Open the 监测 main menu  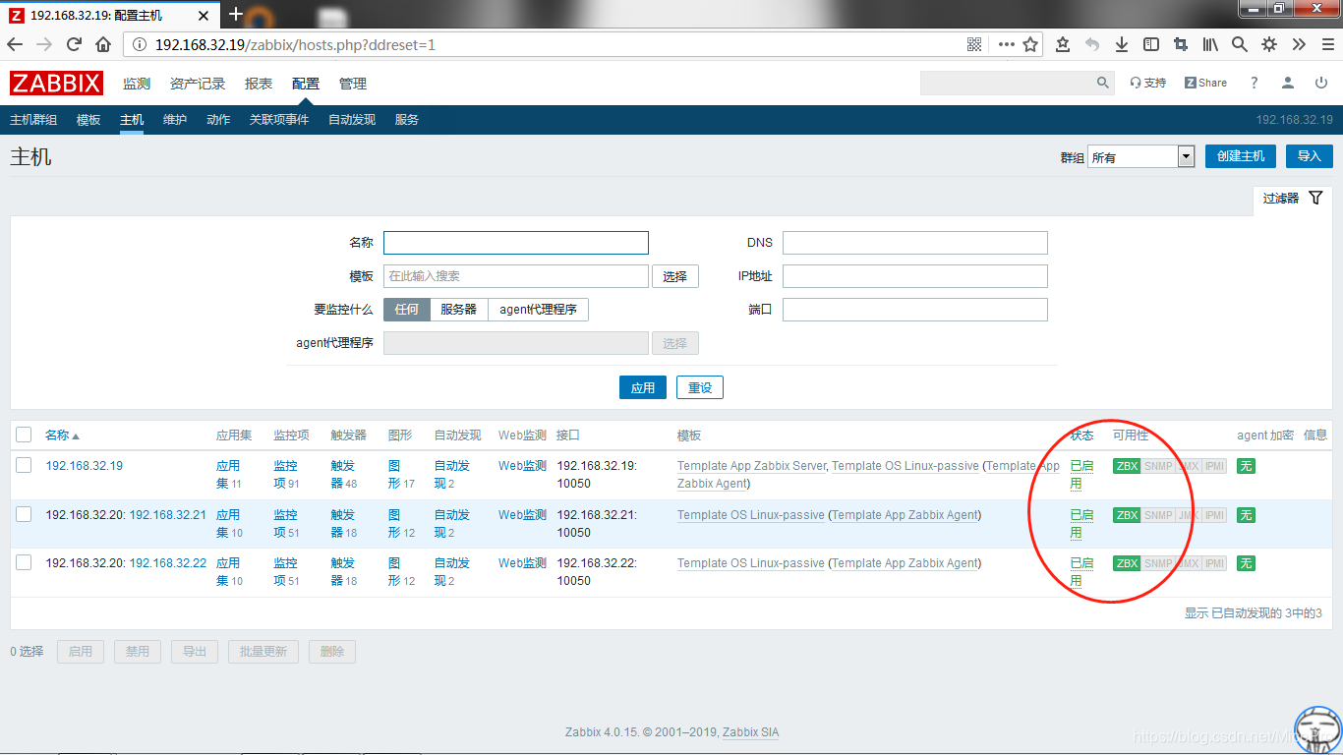[x=137, y=84]
